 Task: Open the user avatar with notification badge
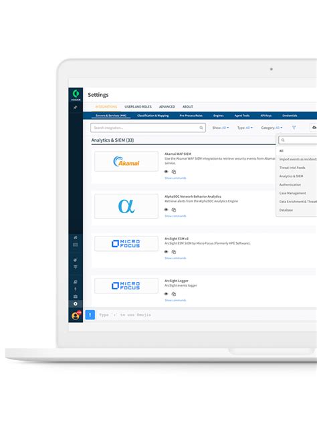pyautogui.click(x=76, y=315)
